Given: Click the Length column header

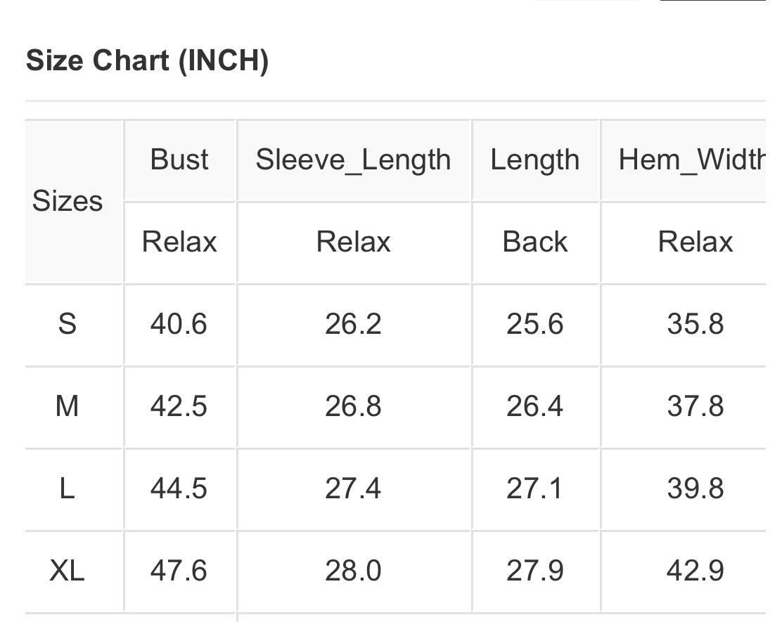Looking at the screenshot, I should point(535,160).
